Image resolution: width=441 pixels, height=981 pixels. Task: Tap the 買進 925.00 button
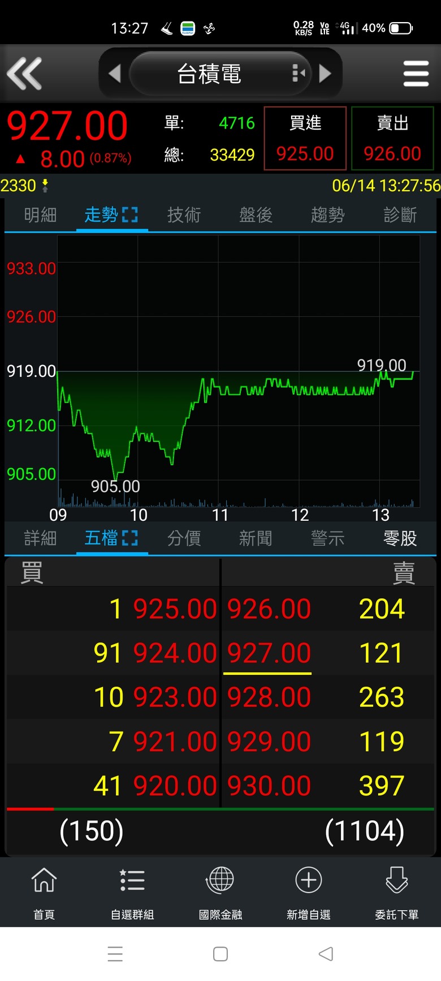tap(305, 138)
